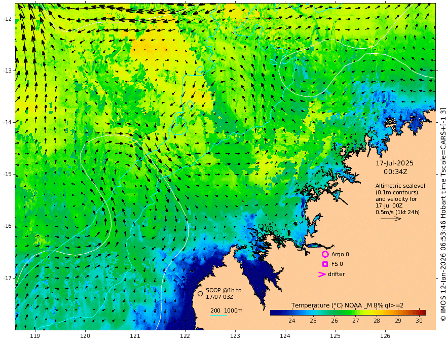Image resolution: width=446 pixels, height=345 pixels.
Task: Click the longitude axis label 122
Action: pos(185,336)
